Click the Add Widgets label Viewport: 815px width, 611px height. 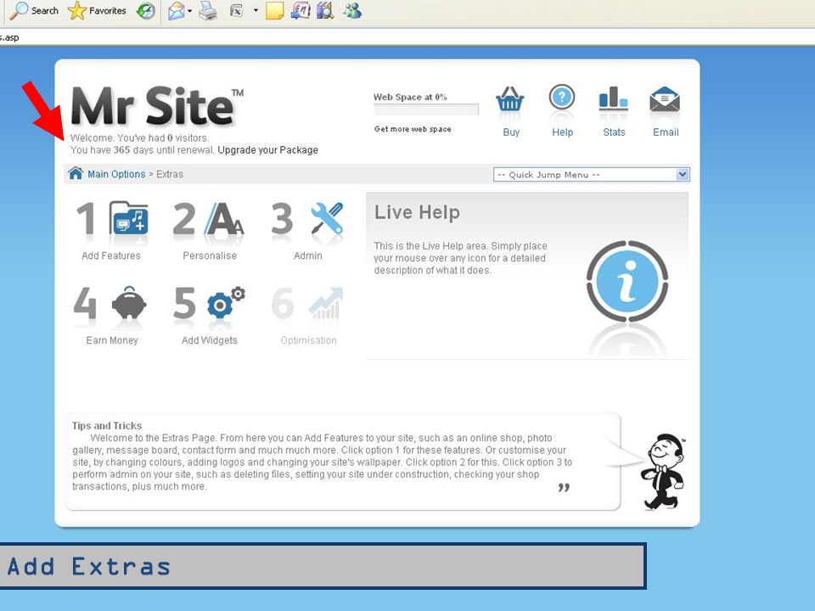210,340
